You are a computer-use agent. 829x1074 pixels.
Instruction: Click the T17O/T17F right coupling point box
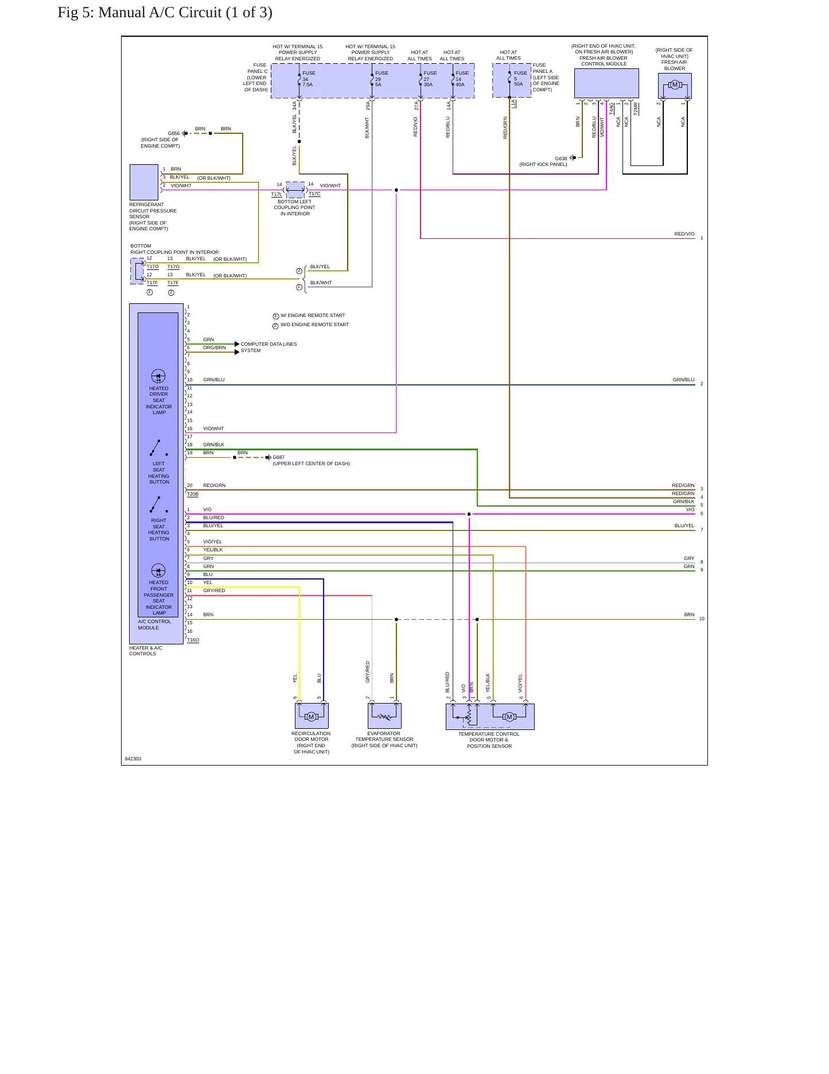point(137,271)
